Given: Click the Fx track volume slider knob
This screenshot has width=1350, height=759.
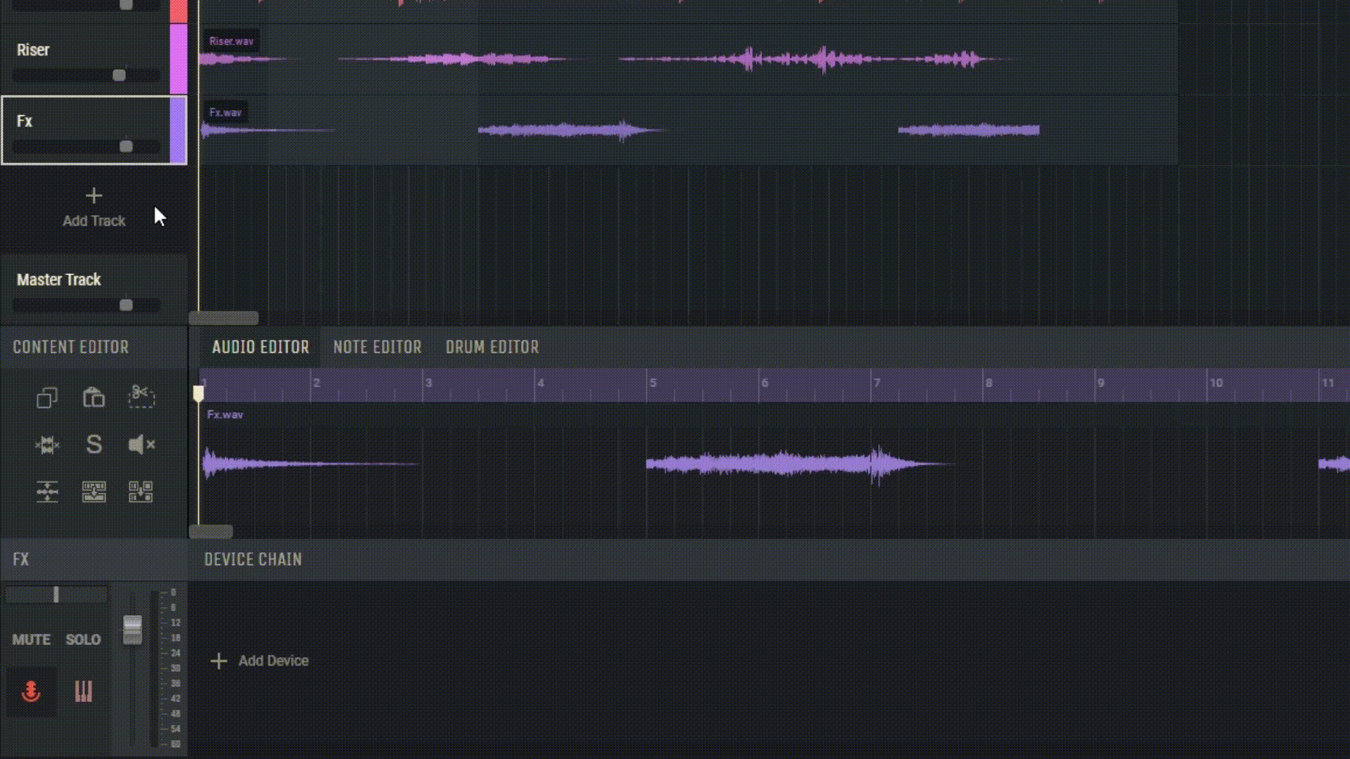Looking at the screenshot, I should (126, 146).
